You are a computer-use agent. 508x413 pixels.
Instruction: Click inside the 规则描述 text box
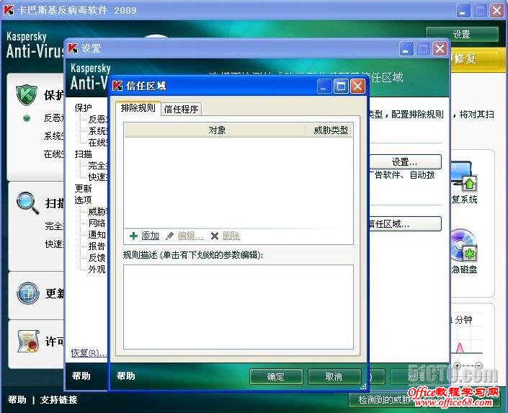click(x=238, y=307)
